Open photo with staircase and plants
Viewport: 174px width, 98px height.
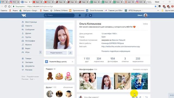pyautogui.click(x=122, y=81)
